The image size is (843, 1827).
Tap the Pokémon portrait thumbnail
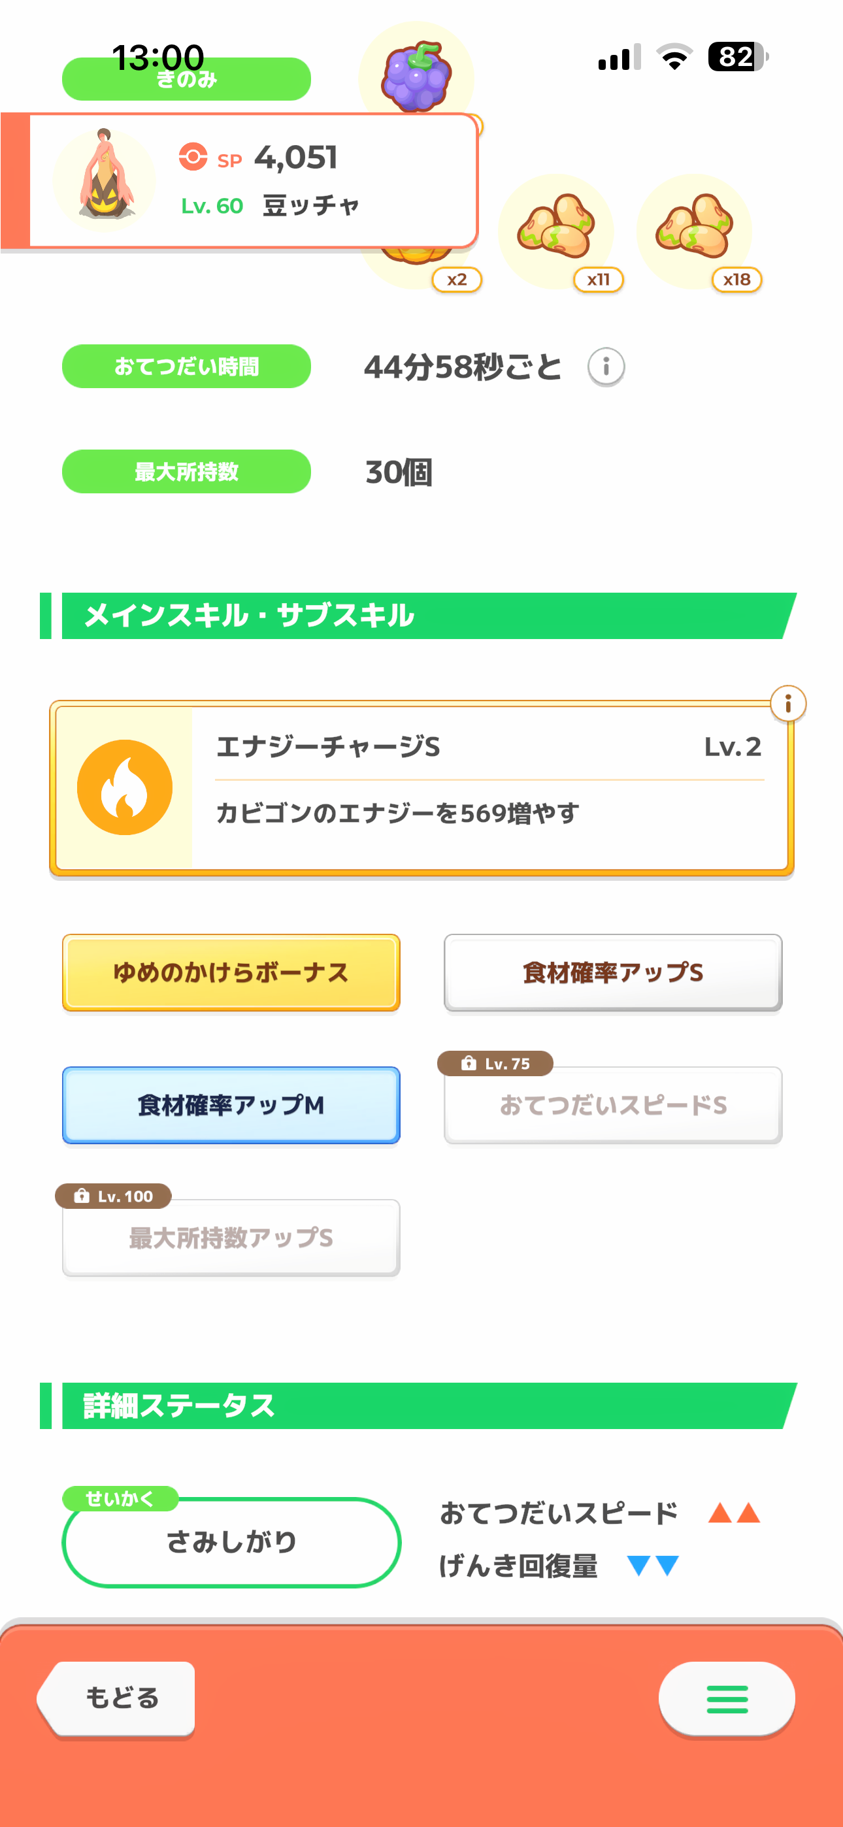coord(105,179)
